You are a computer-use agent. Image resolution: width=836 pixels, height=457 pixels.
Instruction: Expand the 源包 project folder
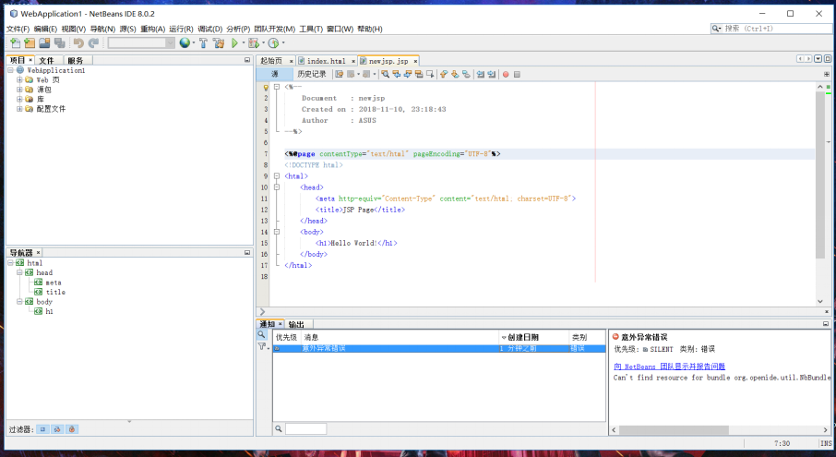point(19,90)
